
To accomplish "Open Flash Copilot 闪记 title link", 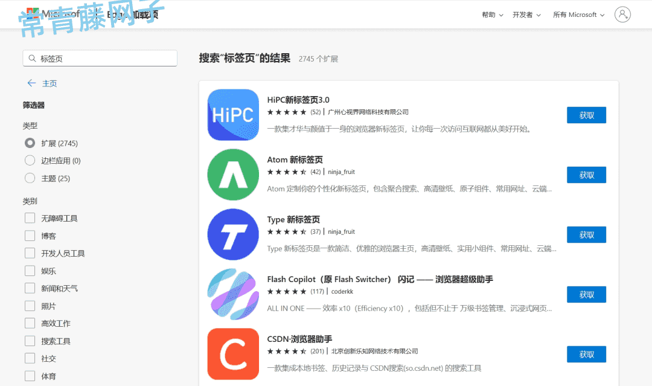I will [380, 280].
